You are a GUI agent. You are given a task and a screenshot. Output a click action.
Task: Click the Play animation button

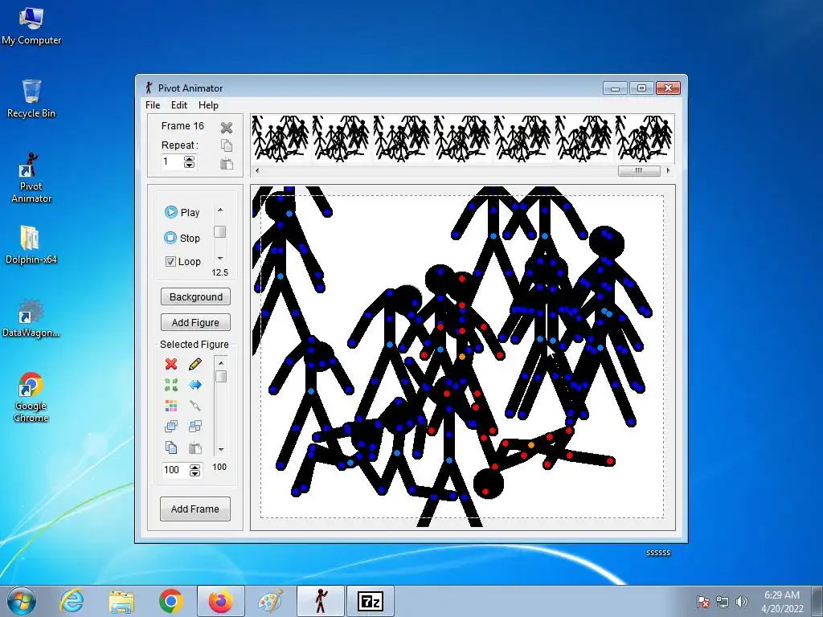(x=182, y=212)
